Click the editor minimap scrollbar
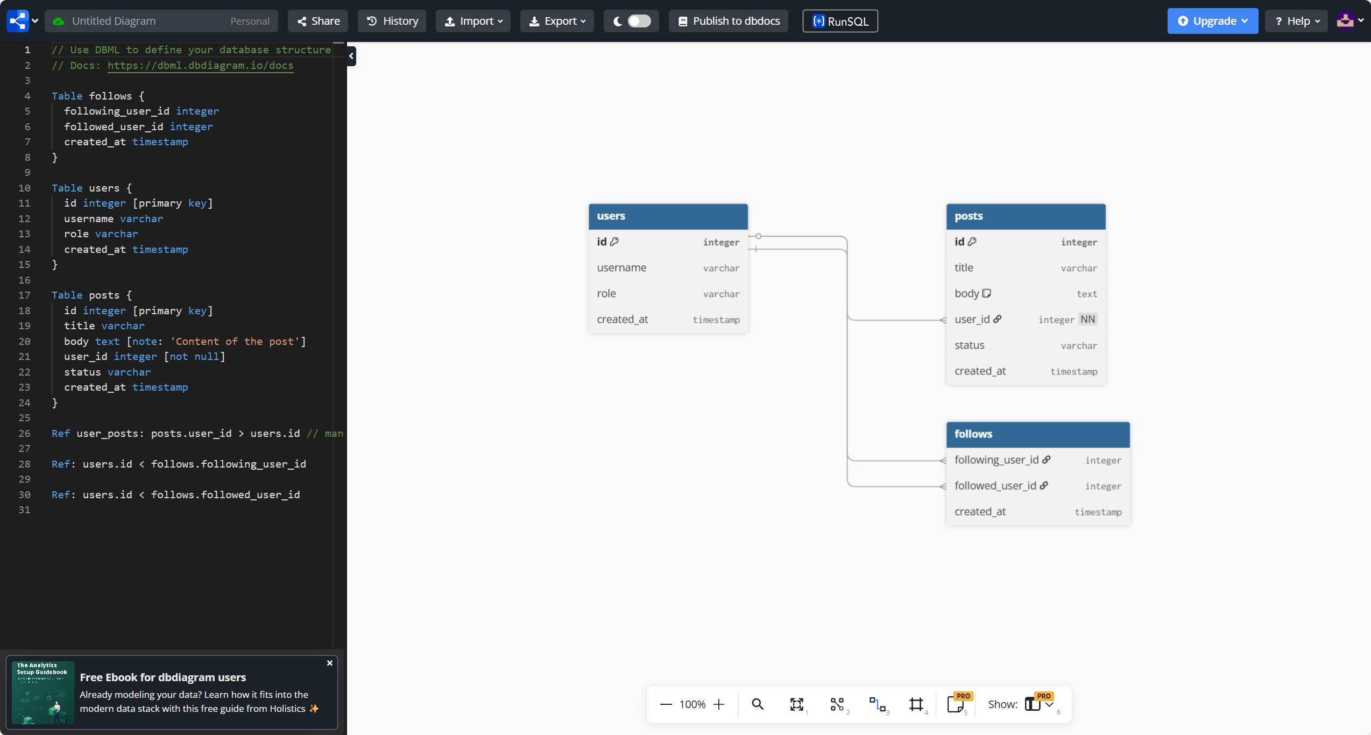This screenshot has width=1371, height=735. pos(338,344)
